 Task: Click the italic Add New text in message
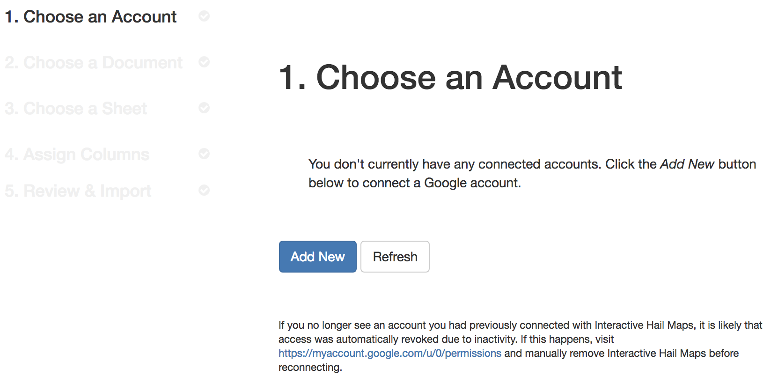[687, 164]
